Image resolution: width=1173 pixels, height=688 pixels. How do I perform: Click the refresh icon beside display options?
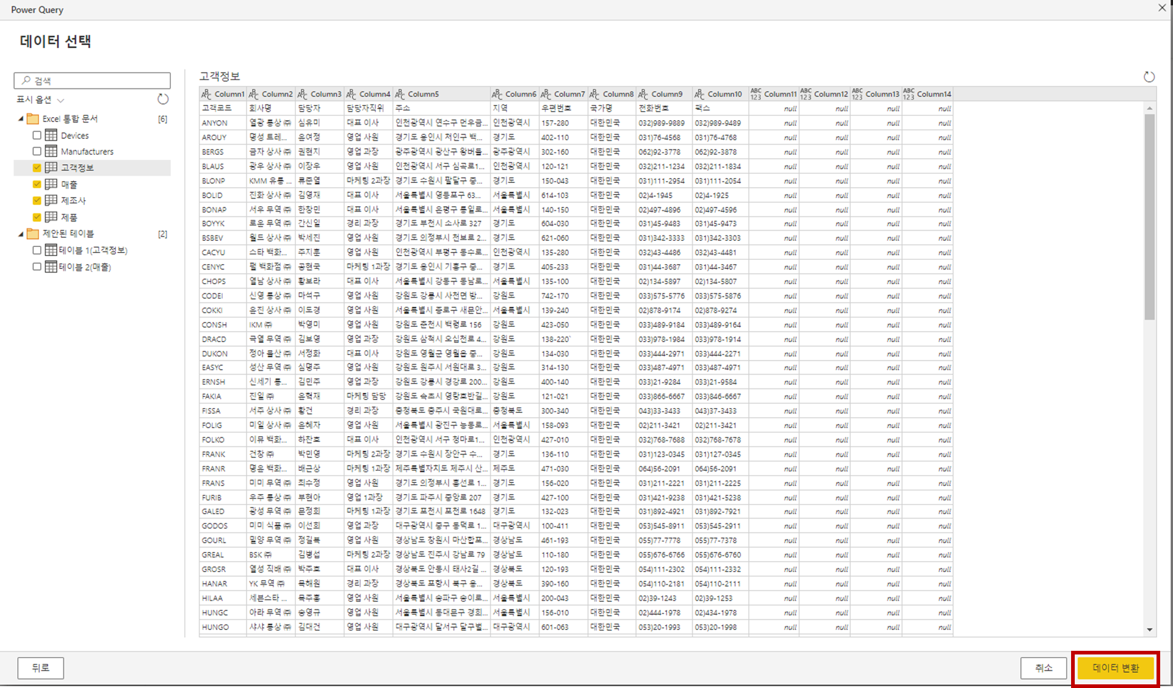(x=163, y=99)
